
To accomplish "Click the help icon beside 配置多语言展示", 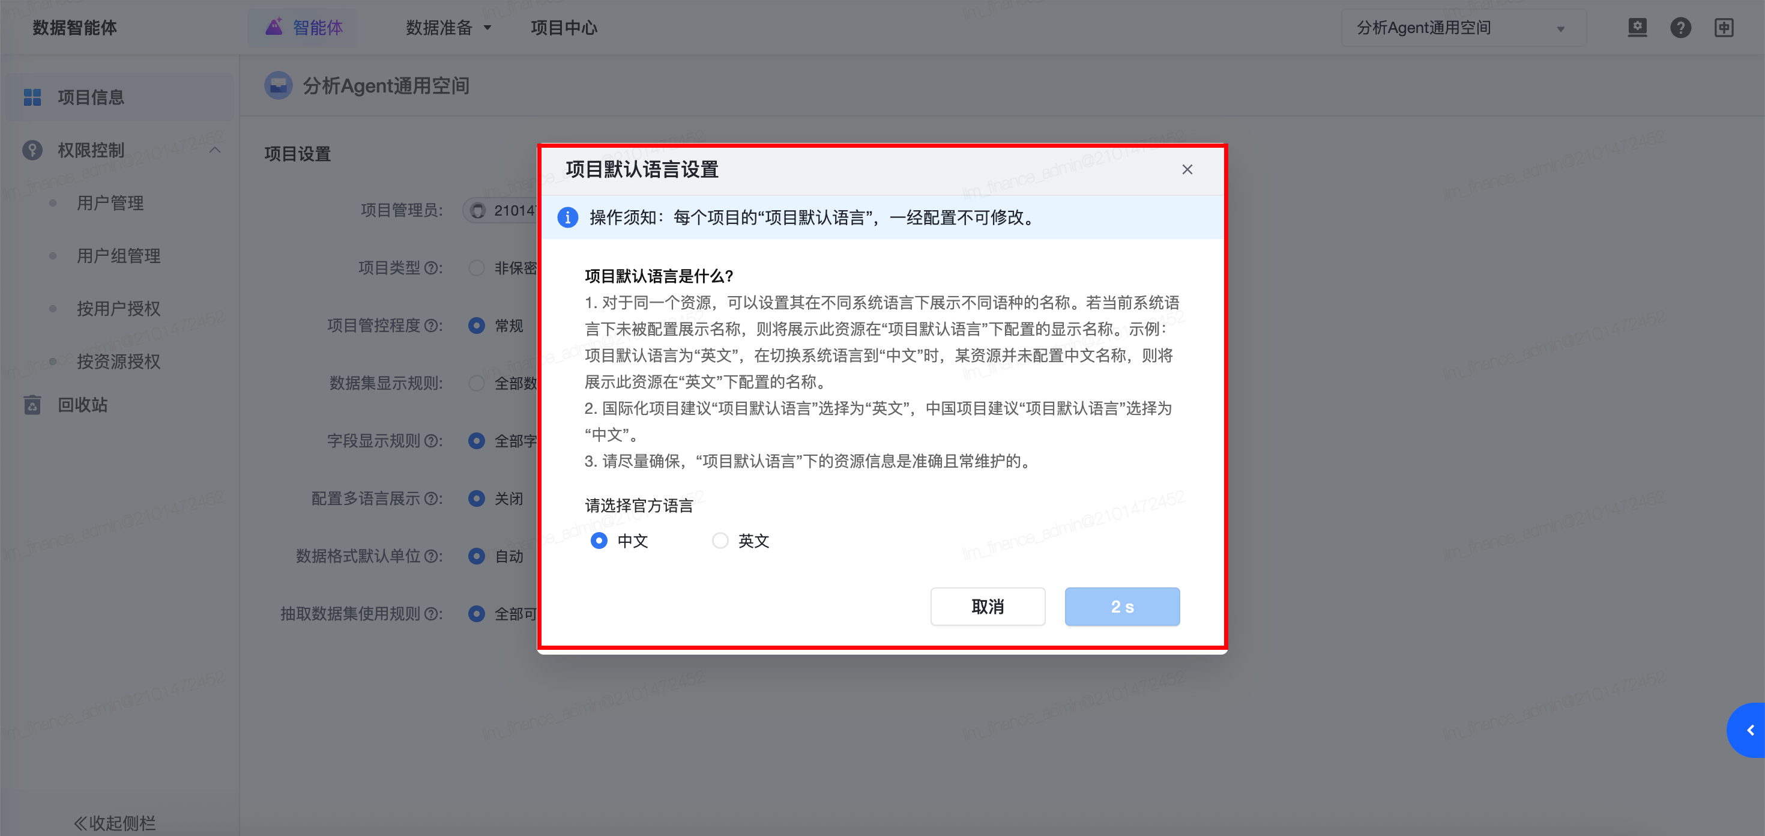I will [432, 499].
